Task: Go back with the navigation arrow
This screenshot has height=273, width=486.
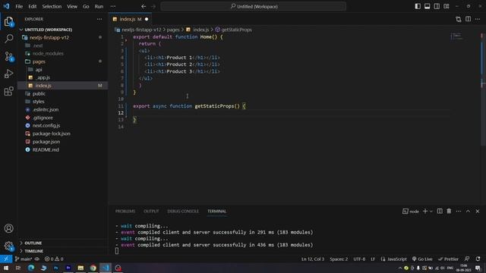Action: click(x=144, y=6)
